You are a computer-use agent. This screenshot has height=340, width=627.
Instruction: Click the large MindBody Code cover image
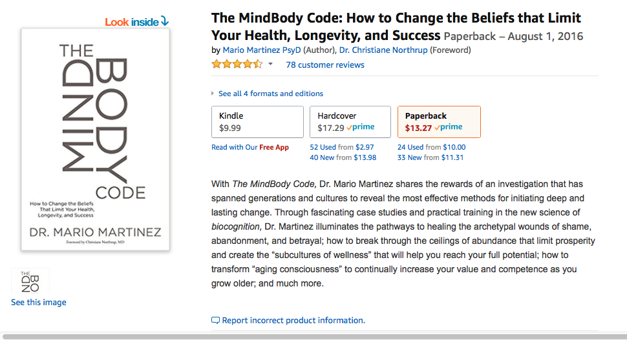coord(96,139)
